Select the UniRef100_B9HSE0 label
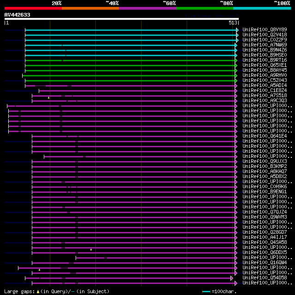This screenshot has height=295, width=295. (265, 55)
